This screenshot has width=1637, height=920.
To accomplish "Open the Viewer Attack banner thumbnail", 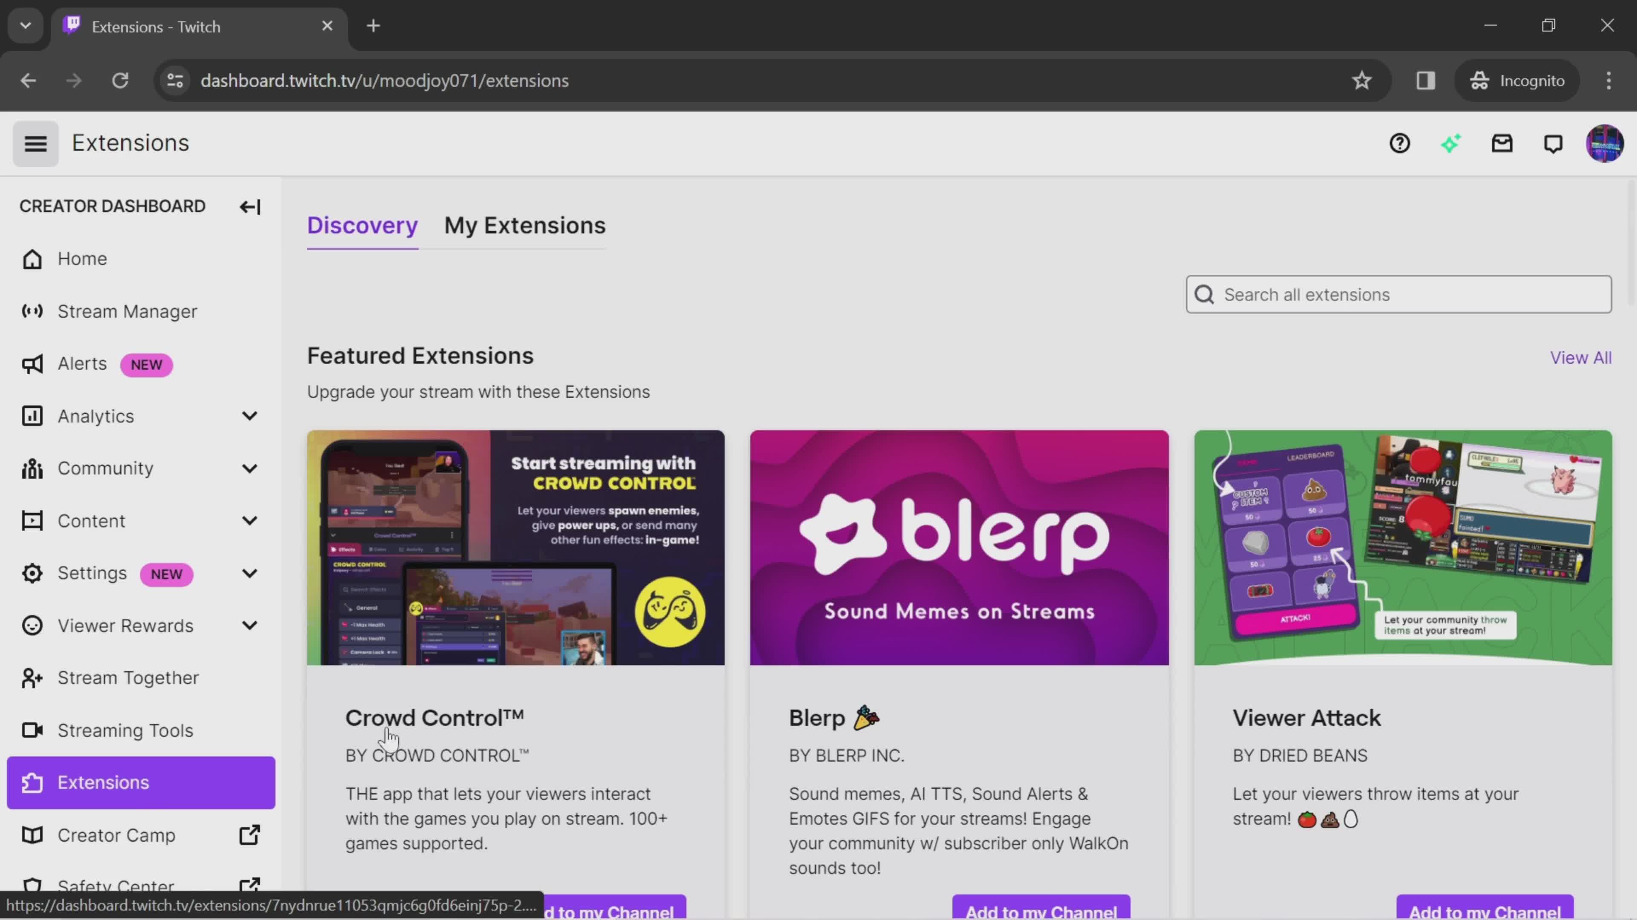I will 1403,548.
